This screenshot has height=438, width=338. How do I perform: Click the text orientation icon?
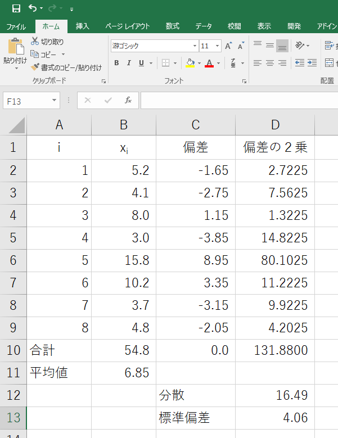(x=300, y=45)
